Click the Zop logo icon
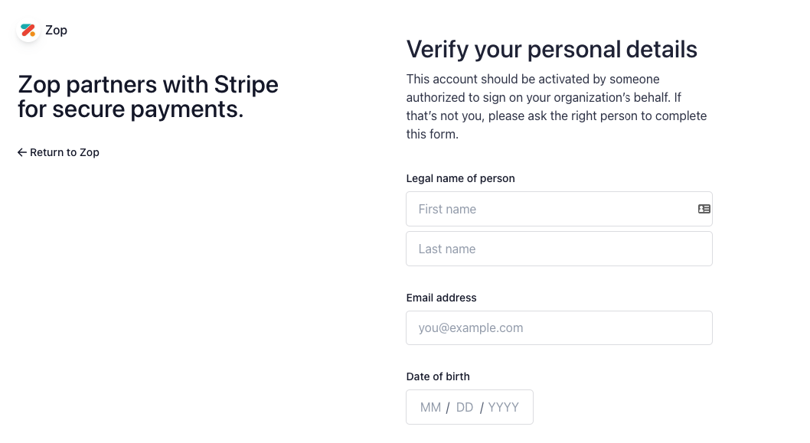Viewport: 810px width, 443px height. tap(28, 31)
